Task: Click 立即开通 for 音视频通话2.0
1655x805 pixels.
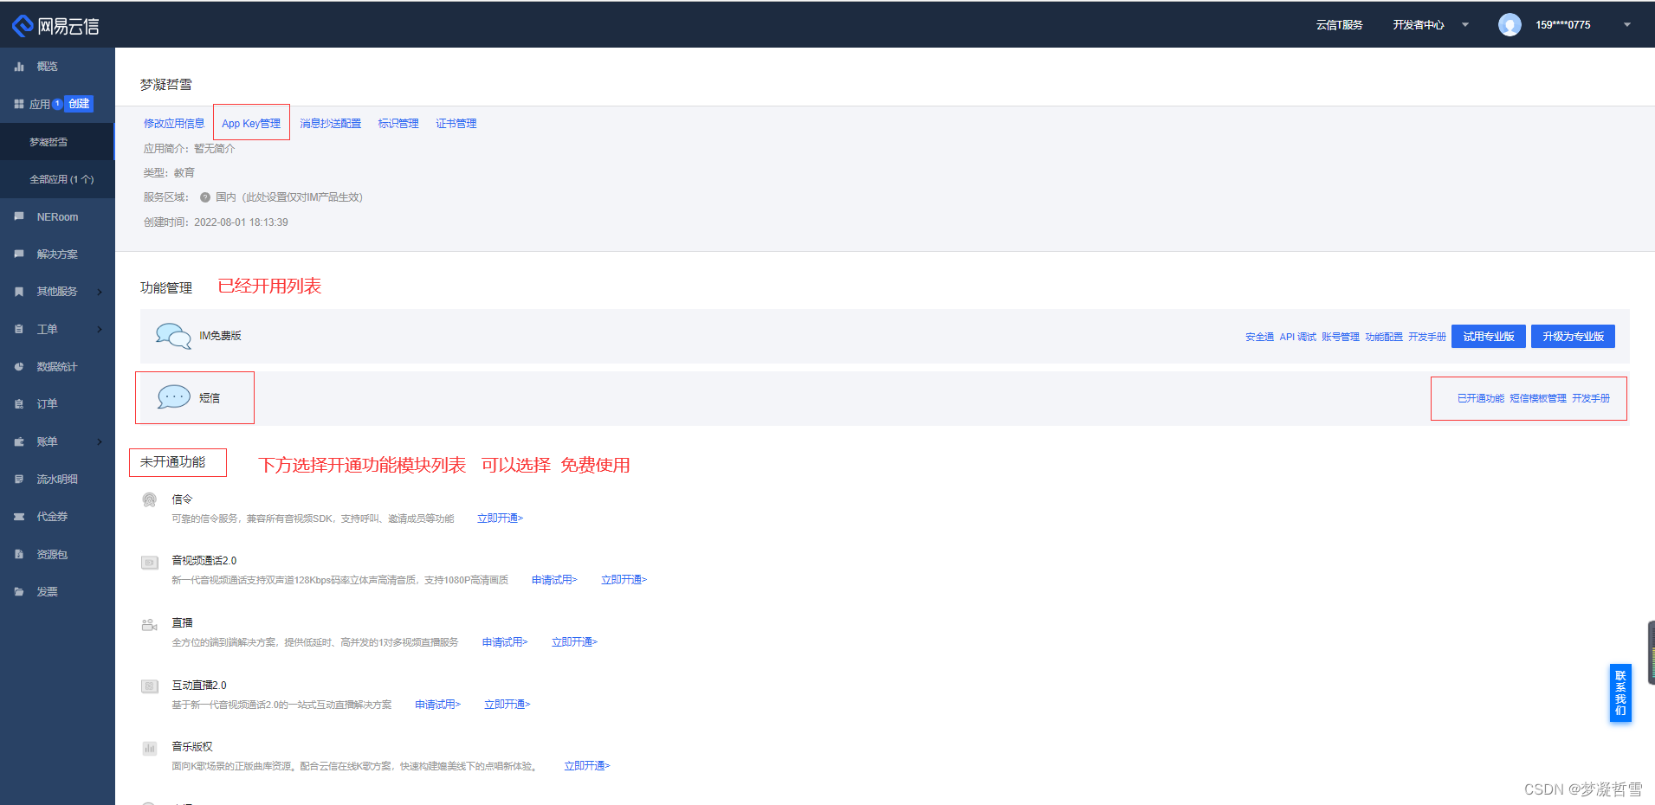Action: (x=624, y=580)
